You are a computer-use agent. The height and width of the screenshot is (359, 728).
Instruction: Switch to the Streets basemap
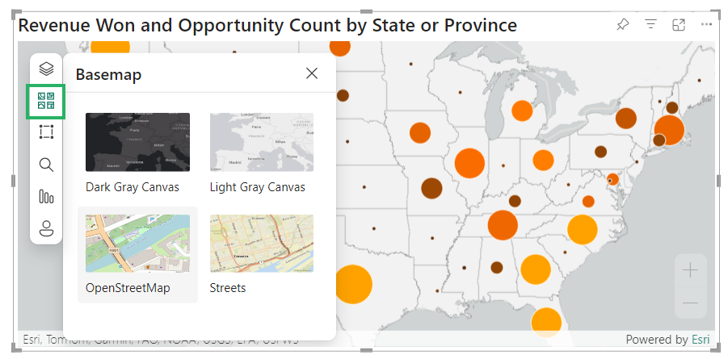pyautogui.click(x=262, y=244)
